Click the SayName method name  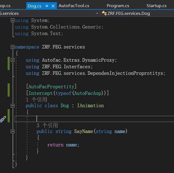click(x=83, y=131)
